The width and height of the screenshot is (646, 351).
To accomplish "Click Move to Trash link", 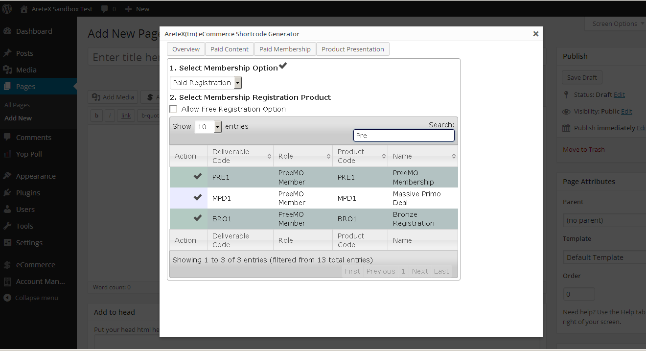I will [x=584, y=149].
